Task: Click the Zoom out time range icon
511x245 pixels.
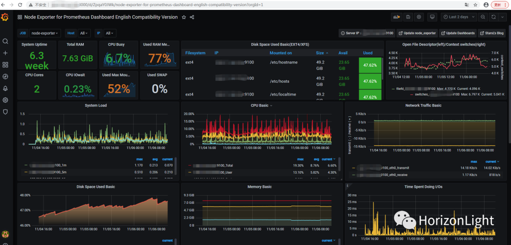Action: (x=483, y=17)
